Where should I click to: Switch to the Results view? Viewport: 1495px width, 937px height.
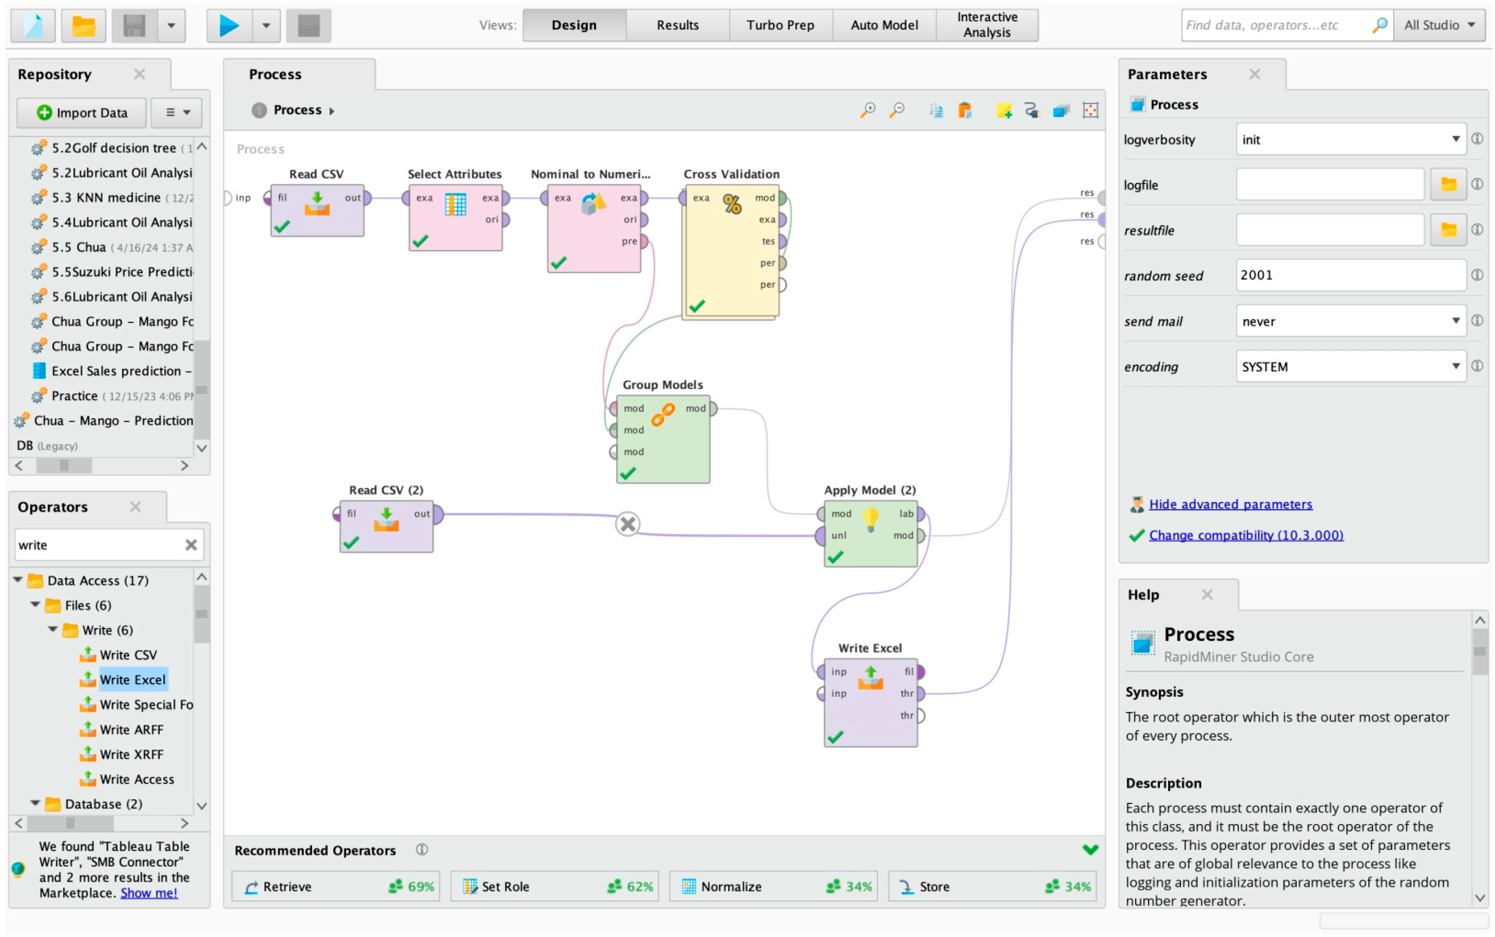click(677, 25)
